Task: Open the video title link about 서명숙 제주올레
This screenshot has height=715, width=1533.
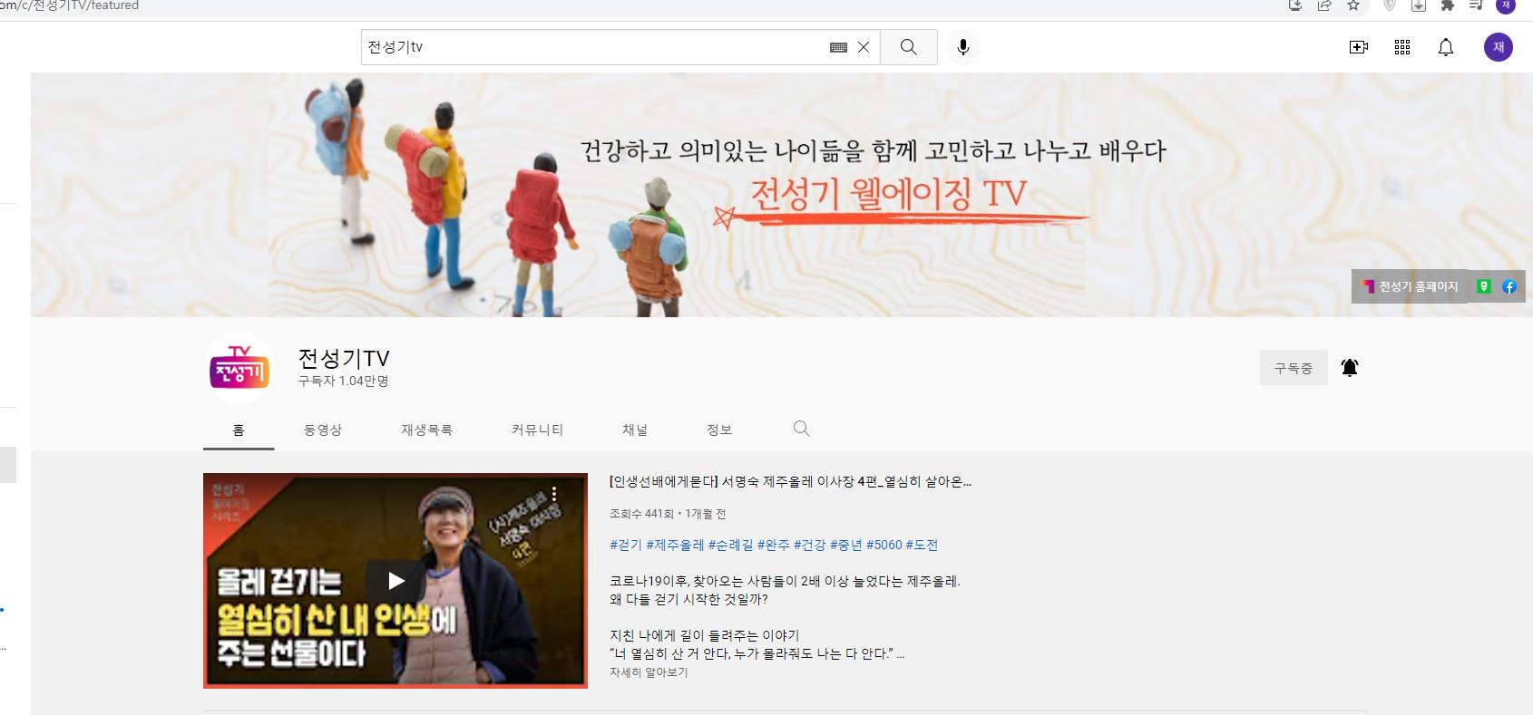Action: coord(790,482)
